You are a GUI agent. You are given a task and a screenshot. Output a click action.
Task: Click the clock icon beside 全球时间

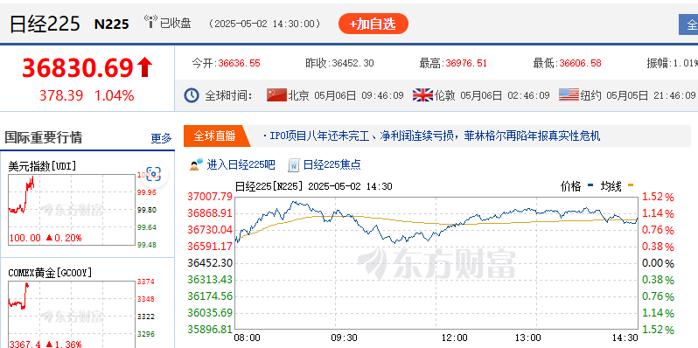[192, 95]
